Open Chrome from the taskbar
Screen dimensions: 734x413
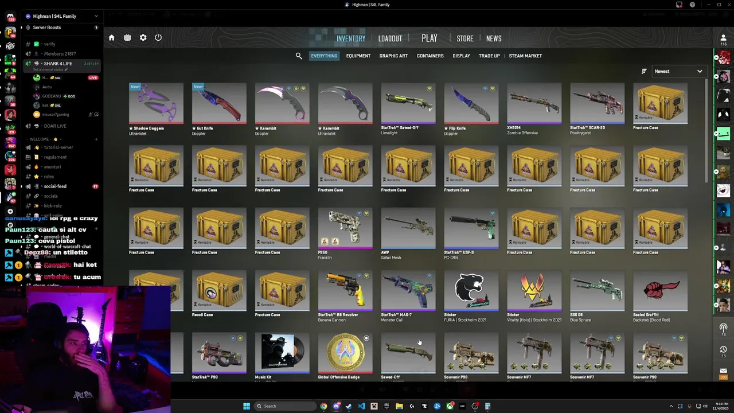(x=323, y=406)
